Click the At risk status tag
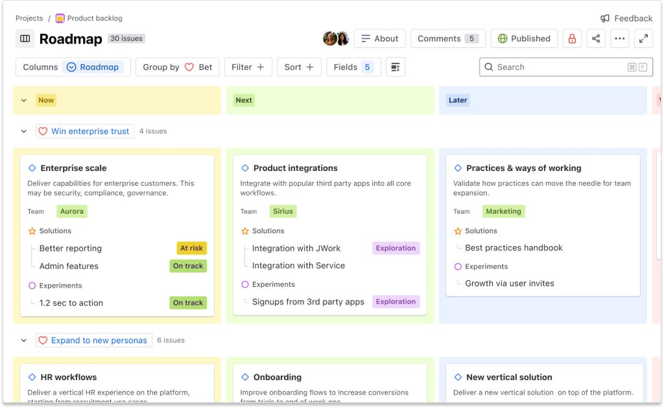Screen dimensions: 664x408 [191, 248]
